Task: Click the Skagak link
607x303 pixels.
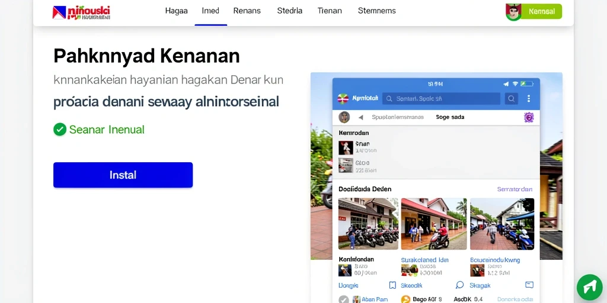Action: pyautogui.click(x=480, y=285)
